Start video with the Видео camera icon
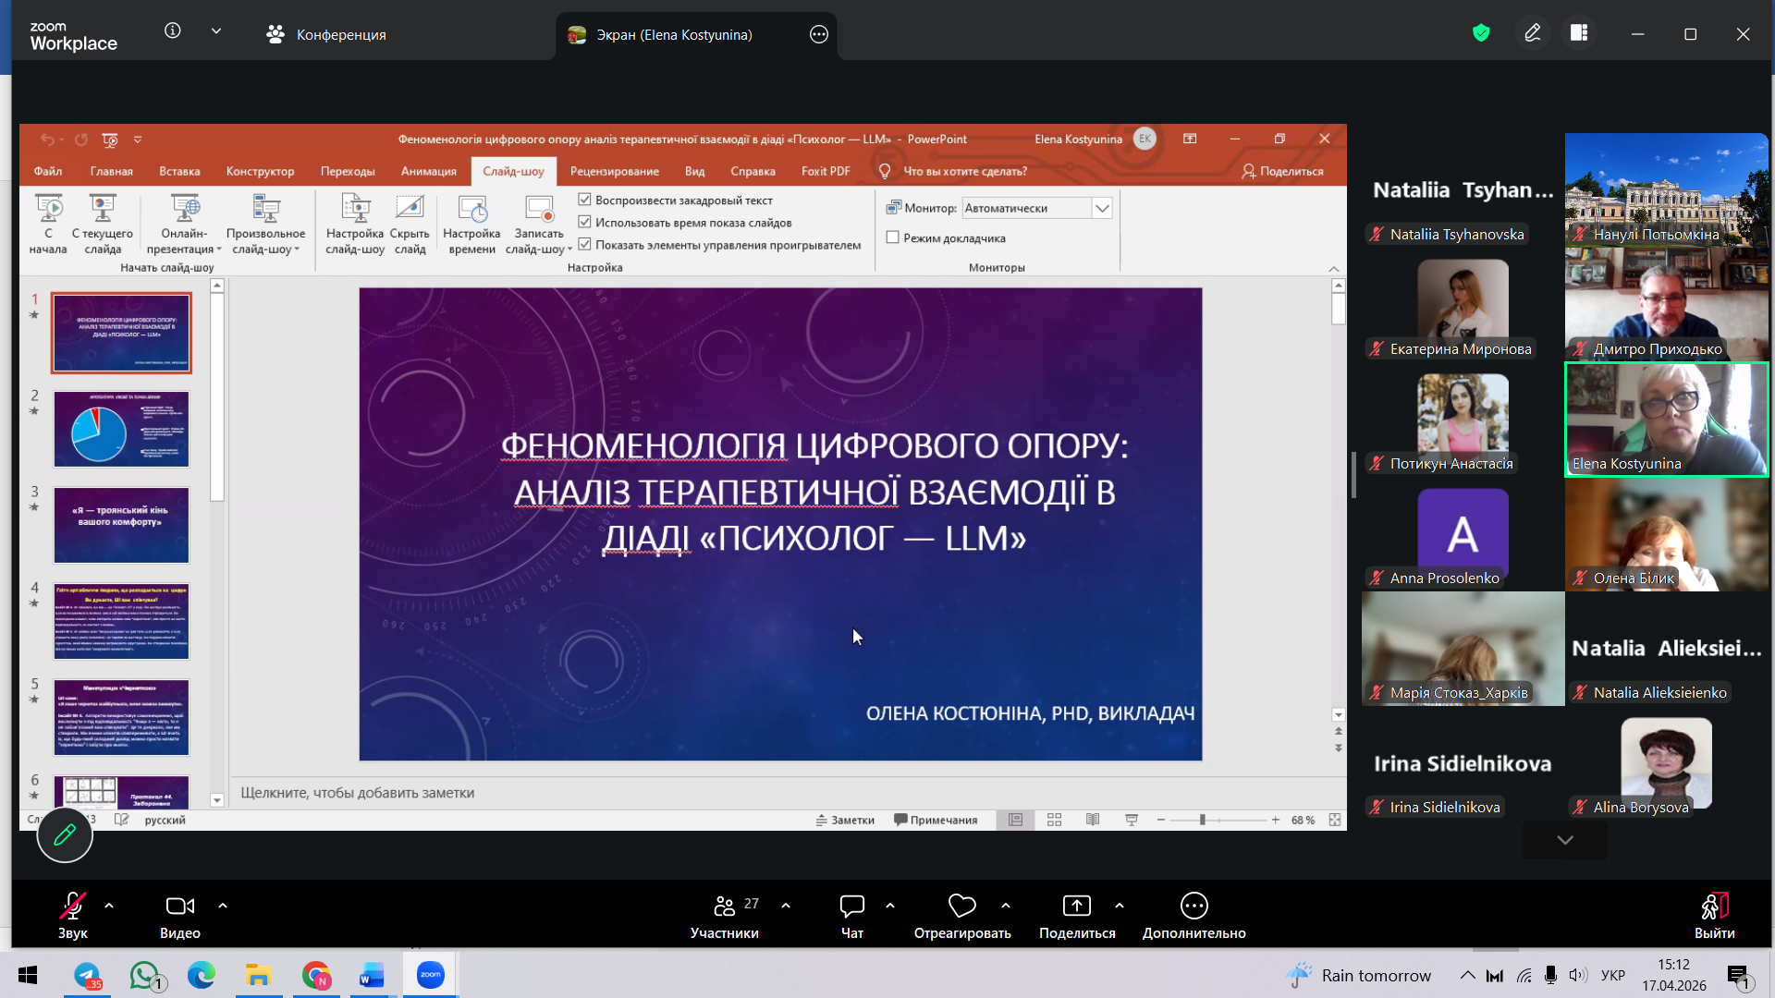The width and height of the screenshot is (1775, 998). [x=179, y=907]
